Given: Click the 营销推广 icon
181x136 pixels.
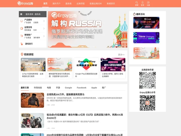Looking at the screenshot, I should click(x=22, y=36).
